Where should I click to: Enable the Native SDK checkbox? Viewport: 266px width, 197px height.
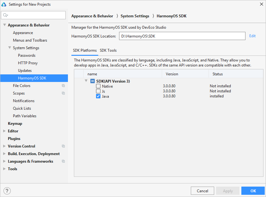98,86
